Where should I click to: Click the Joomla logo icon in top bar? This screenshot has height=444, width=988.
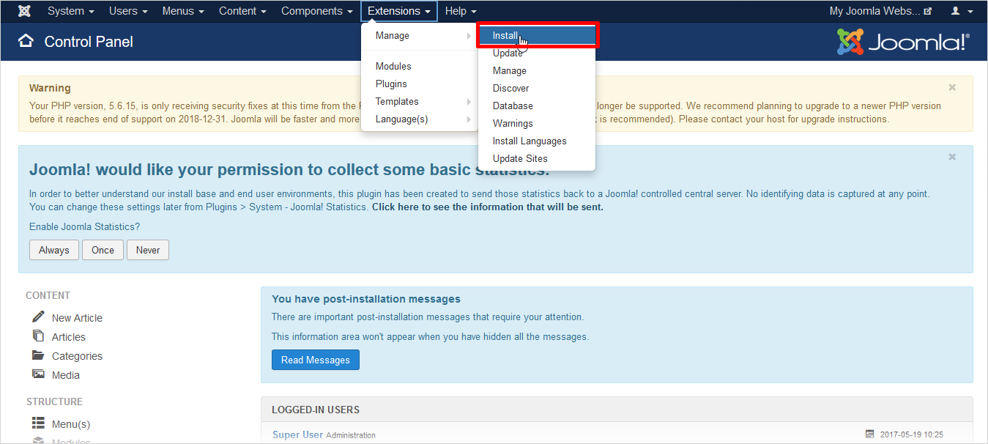coord(24,11)
